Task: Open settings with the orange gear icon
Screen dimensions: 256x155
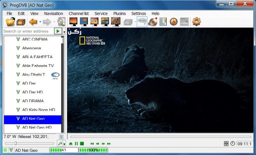Action: click(196, 22)
